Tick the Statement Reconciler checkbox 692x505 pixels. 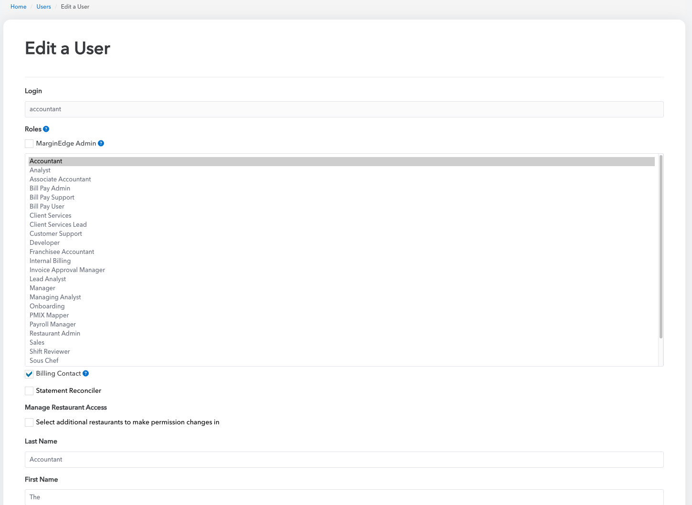[29, 391]
